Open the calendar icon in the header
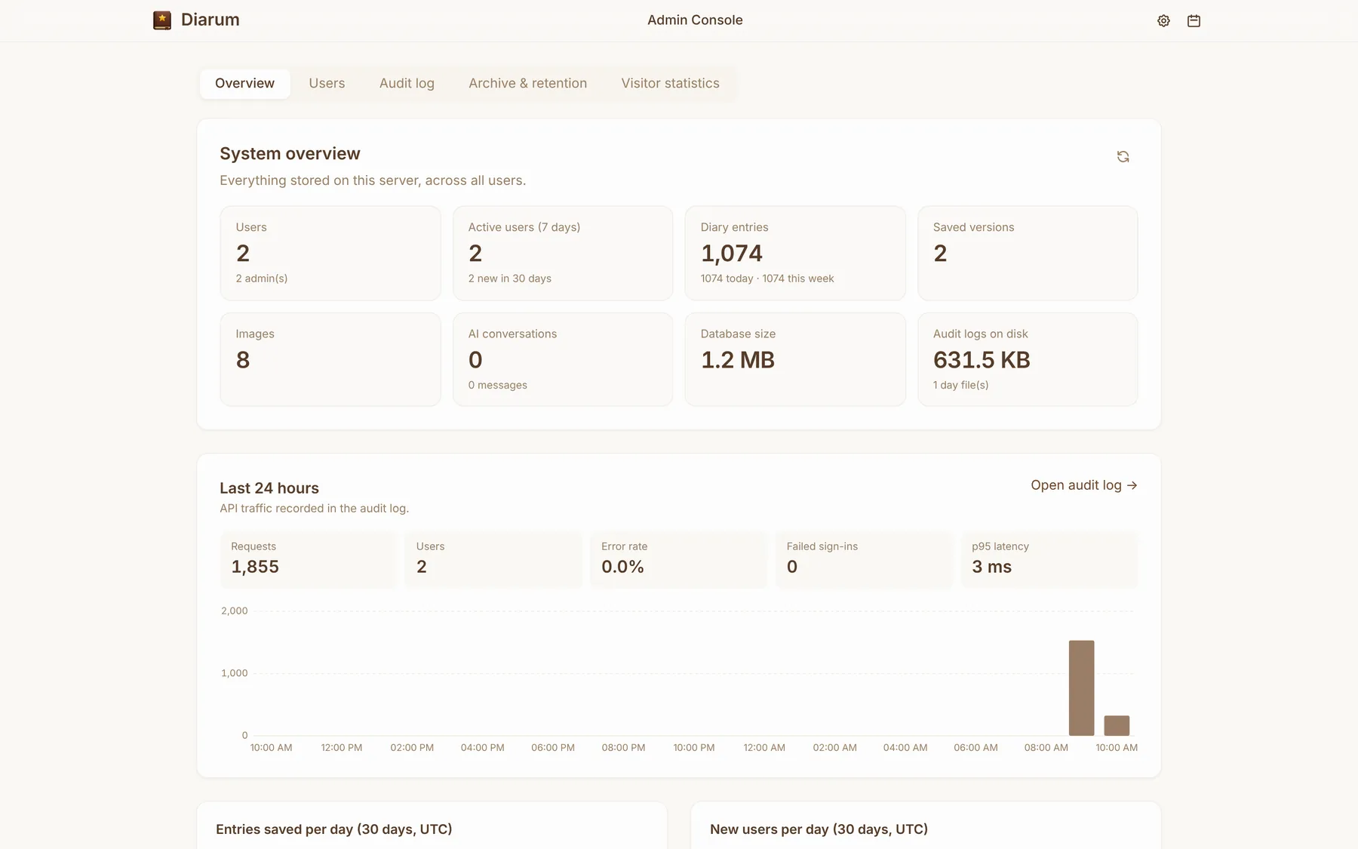 click(x=1194, y=21)
